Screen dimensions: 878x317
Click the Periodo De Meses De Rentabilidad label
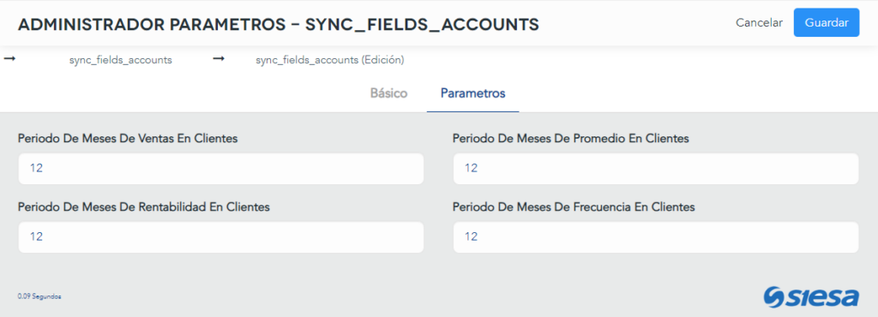tap(144, 207)
